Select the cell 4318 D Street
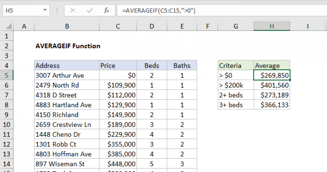 [67, 95]
